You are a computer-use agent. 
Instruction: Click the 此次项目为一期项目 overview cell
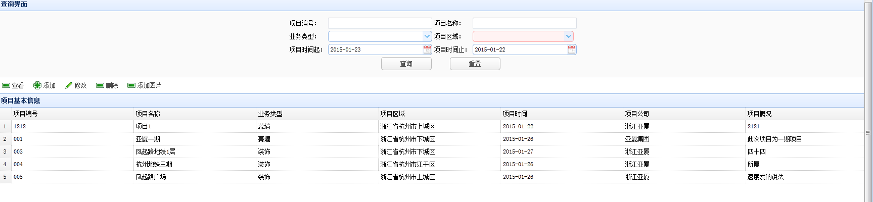(804, 139)
